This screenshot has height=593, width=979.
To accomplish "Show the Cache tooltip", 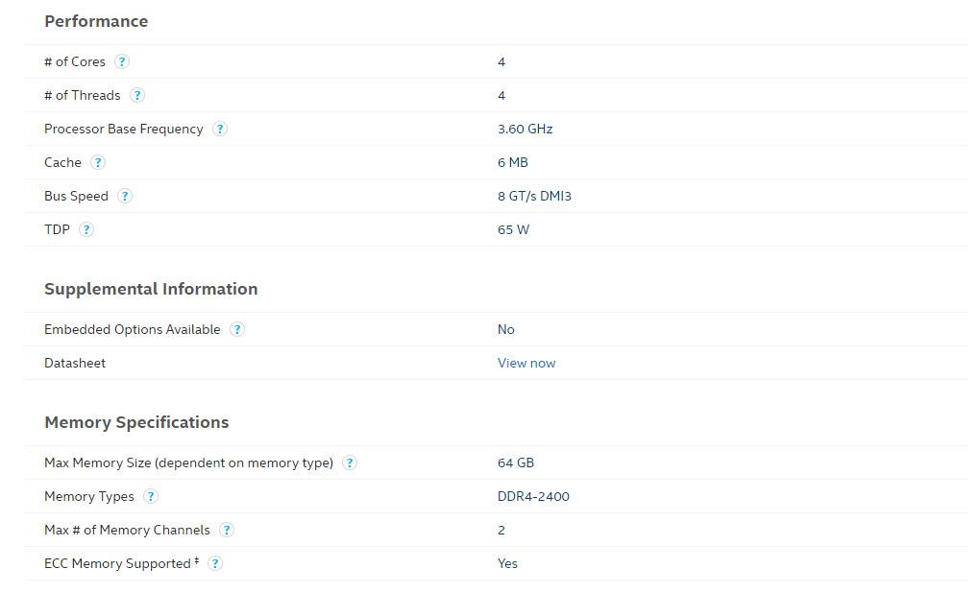I will tap(97, 162).
